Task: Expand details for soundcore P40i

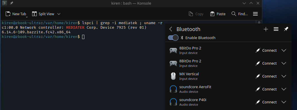Action: (284, 102)
